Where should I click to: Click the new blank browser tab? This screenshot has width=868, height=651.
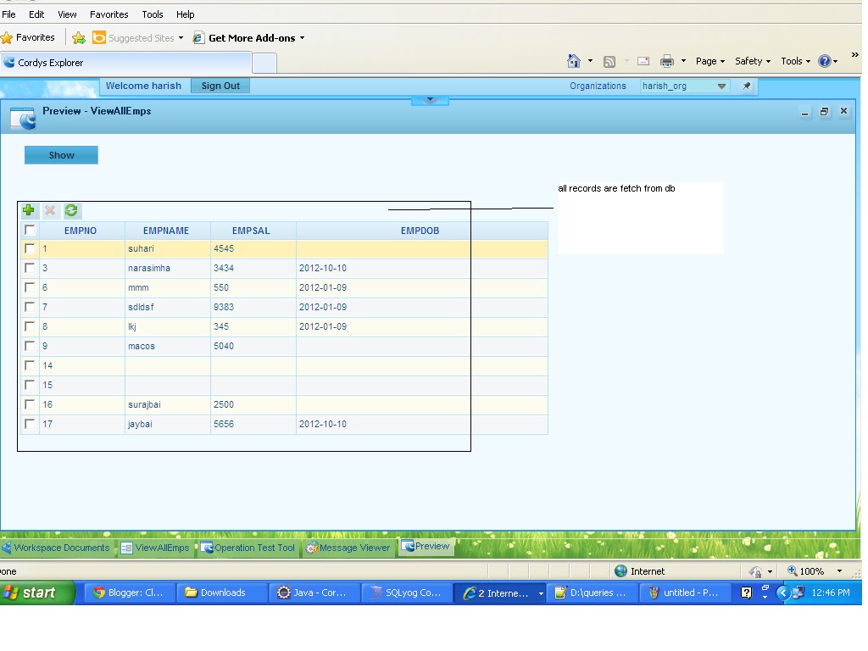(x=264, y=63)
